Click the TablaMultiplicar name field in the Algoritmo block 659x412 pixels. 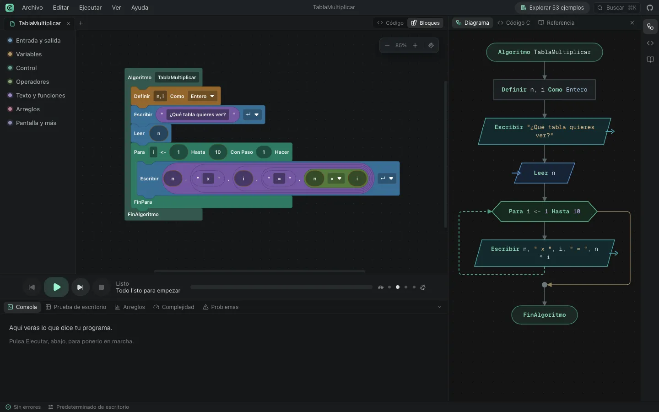click(177, 78)
